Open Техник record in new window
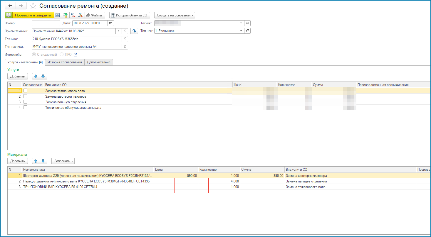Image resolution: width=431 pixels, height=237 pixels. [x=247, y=23]
